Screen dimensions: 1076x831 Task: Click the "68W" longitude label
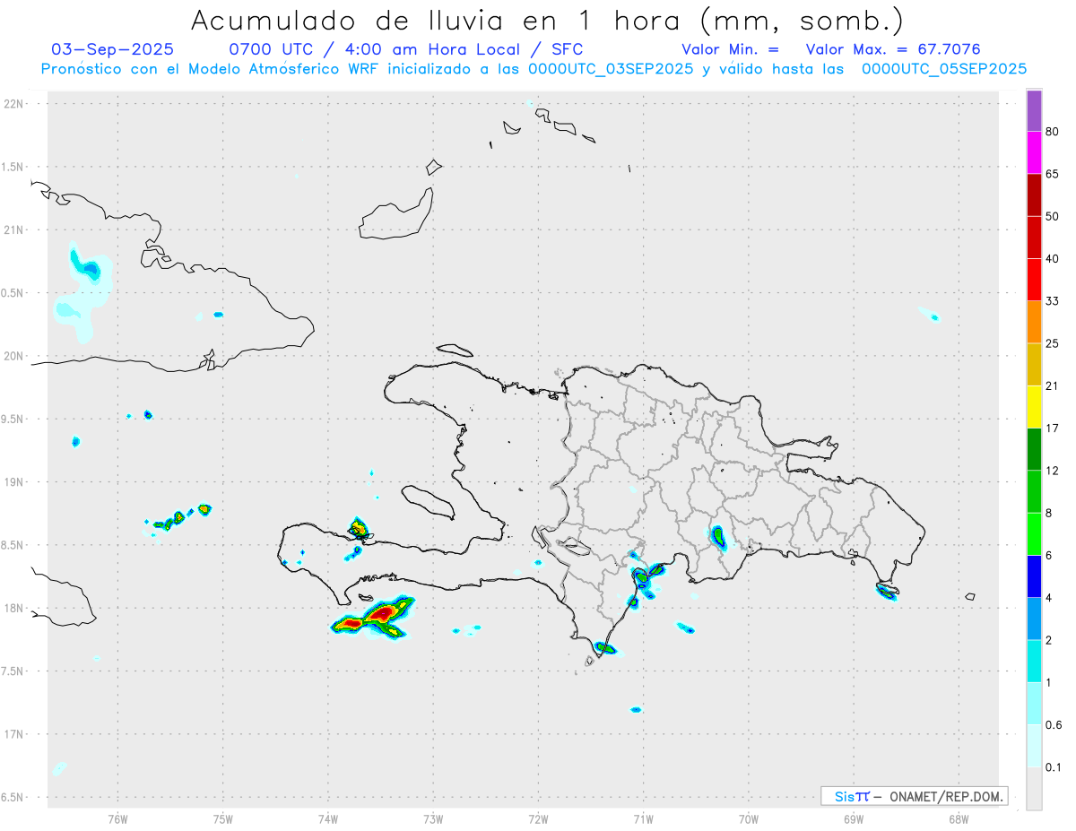(958, 818)
